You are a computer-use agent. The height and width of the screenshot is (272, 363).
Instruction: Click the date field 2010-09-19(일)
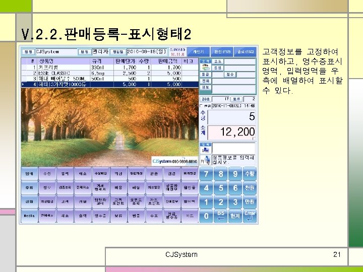147,52
